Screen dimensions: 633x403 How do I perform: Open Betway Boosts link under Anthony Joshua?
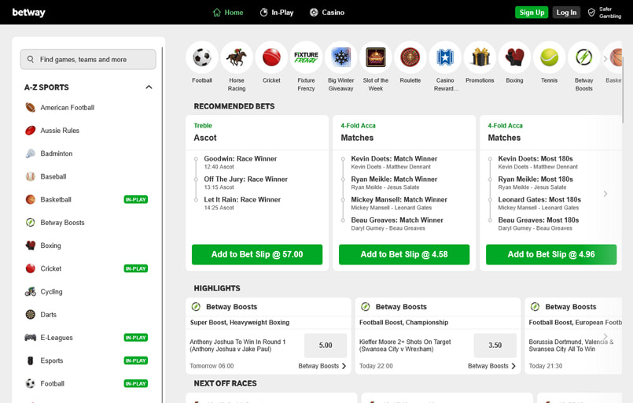322,366
